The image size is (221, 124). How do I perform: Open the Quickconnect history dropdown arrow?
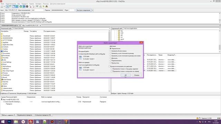pos(93,10)
